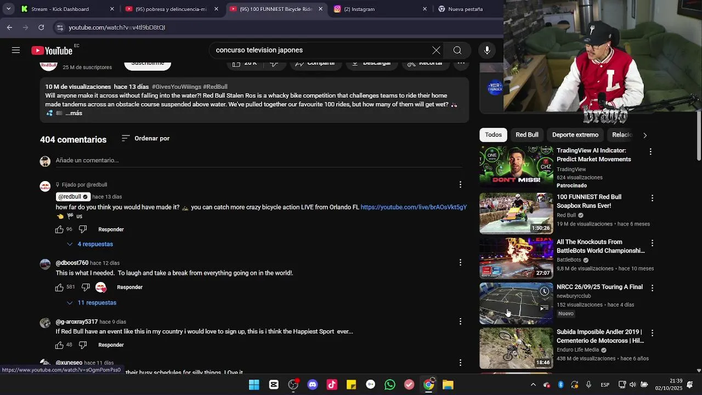This screenshot has width=702, height=395.
Task: Clear the search box with X
Action: tap(436, 50)
